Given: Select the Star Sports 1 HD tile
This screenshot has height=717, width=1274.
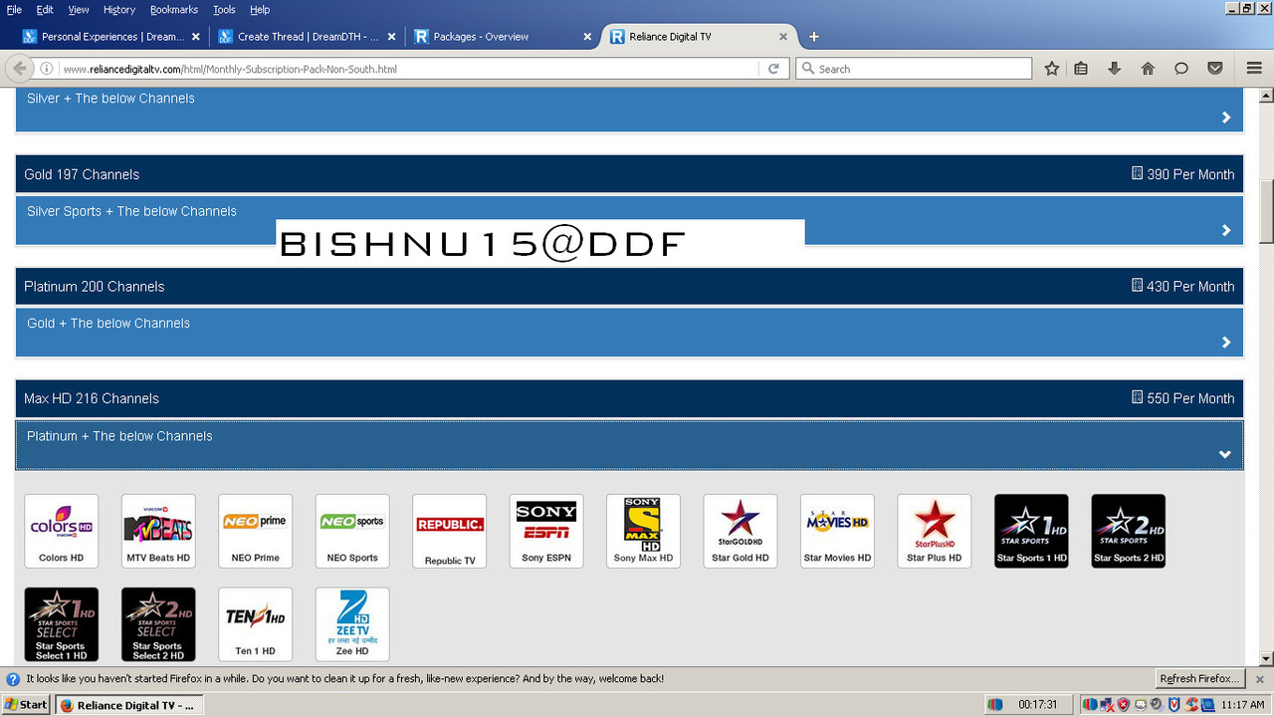Looking at the screenshot, I should coord(1031,531).
